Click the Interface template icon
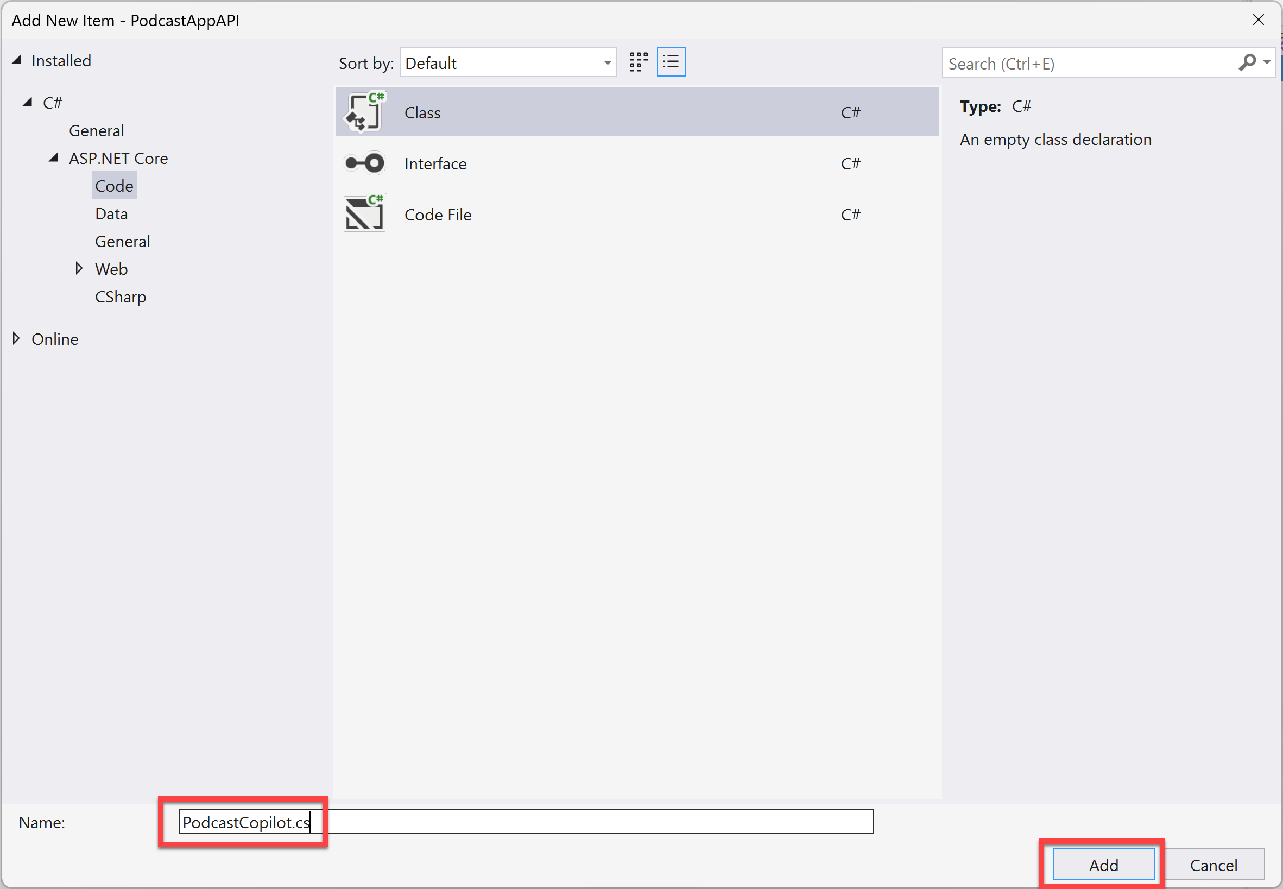Image resolution: width=1283 pixels, height=889 pixels. click(x=364, y=163)
